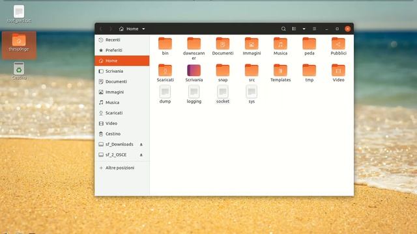This screenshot has width=417, height=234.
Task: Open Cestino in the sidebar
Action: 122,134
